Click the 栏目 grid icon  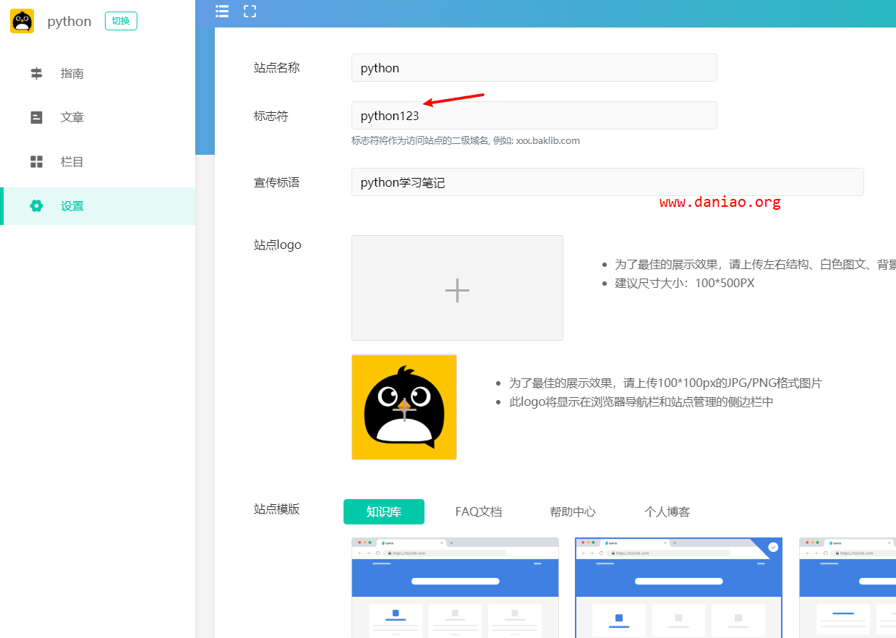pyautogui.click(x=36, y=161)
